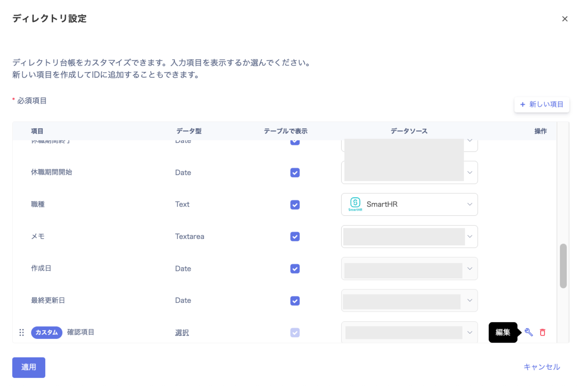Click the Date type cell for 休職期間開始

[183, 172]
